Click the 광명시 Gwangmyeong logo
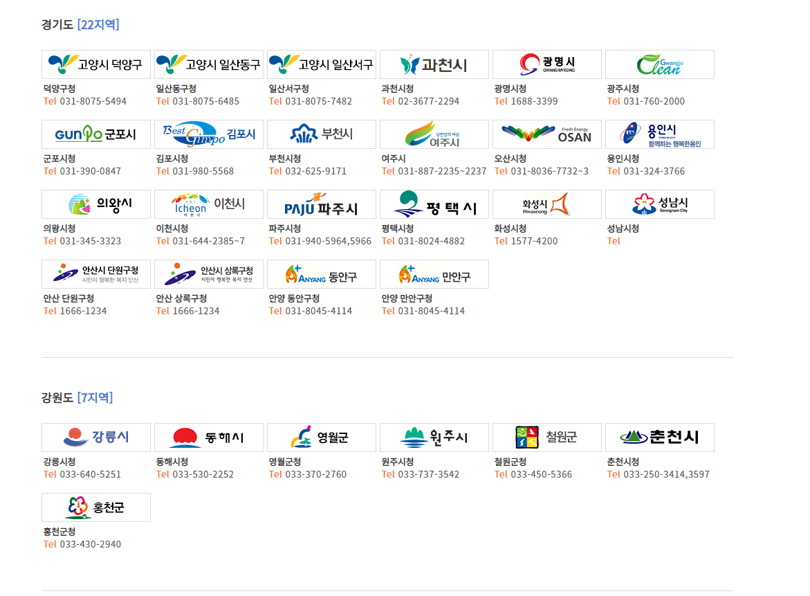The height and width of the screenshot is (596, 810). pyautogui.click(x=547, y=64)
